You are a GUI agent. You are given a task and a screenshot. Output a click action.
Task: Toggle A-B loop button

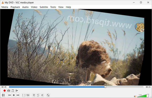[x=13, y=91]
